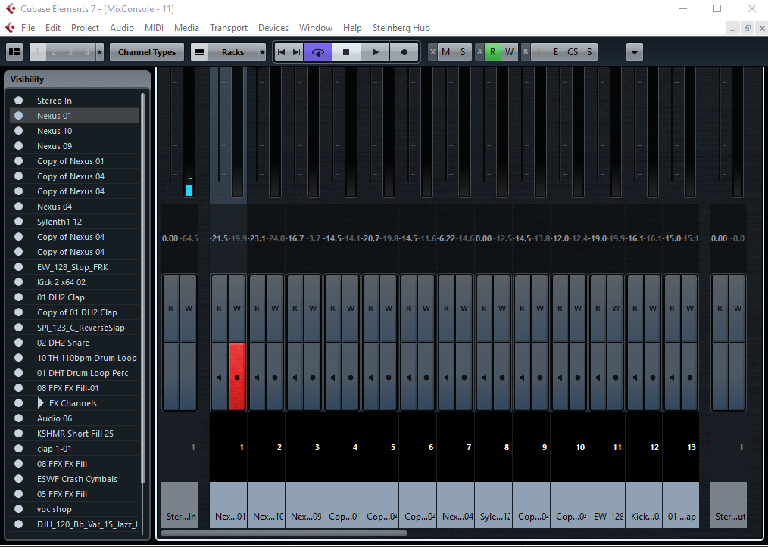Toggle the global Read automation button

click(492, 52)
